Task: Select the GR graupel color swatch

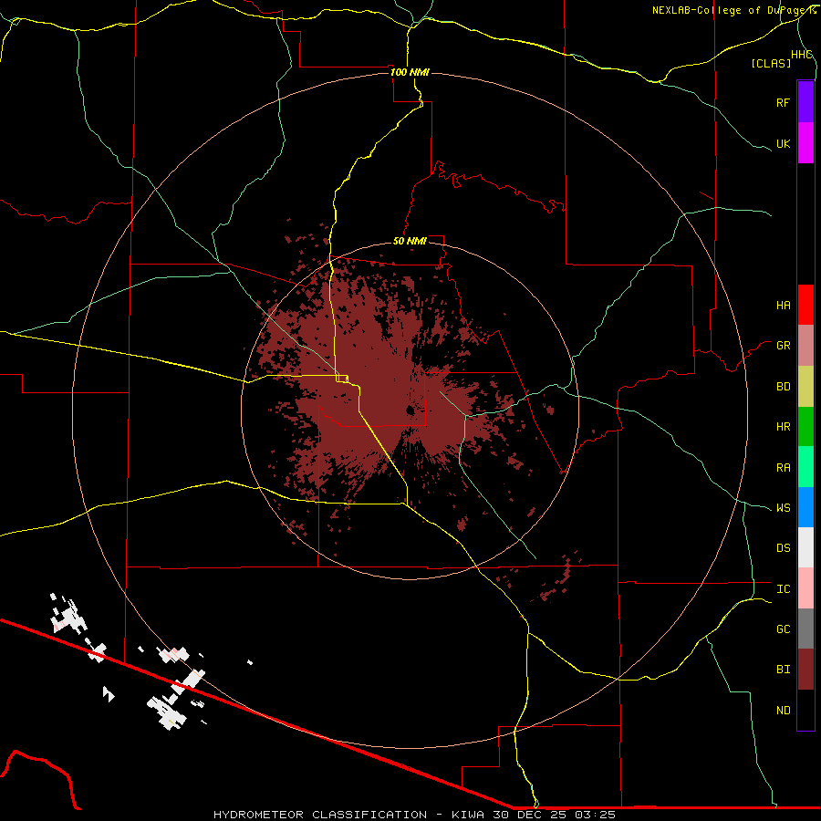Action: tap(805, 346)
